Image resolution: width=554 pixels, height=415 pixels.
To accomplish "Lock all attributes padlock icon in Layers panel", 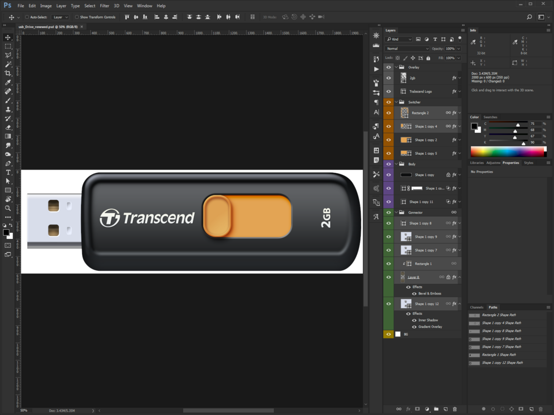I will click(x=428, y=58).
